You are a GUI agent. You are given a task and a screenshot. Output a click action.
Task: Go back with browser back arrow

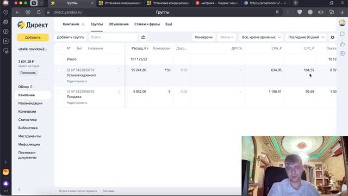point(17,12)
